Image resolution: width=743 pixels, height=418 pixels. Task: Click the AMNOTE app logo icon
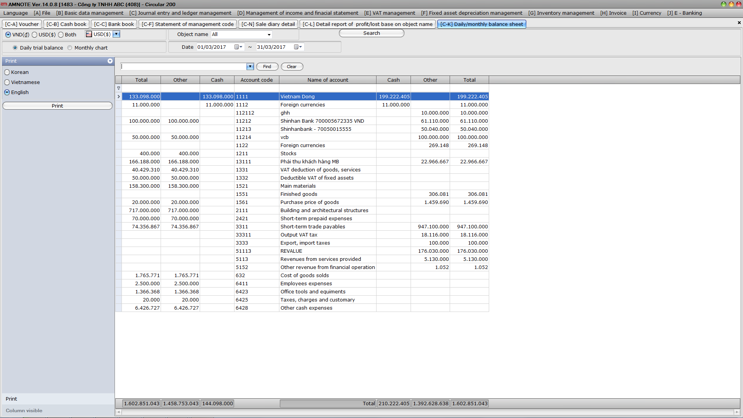click(4, 4)
